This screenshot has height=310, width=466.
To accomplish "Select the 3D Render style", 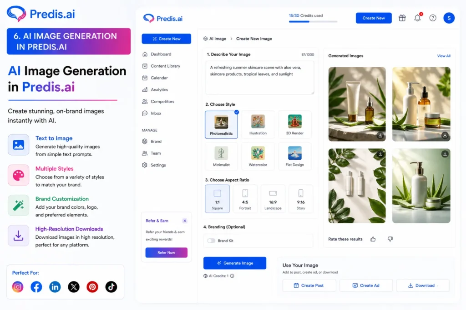I will click(294, 125).
